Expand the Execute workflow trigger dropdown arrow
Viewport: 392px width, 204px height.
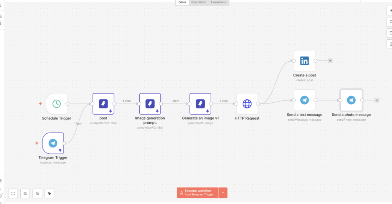[x=223, y=193]
